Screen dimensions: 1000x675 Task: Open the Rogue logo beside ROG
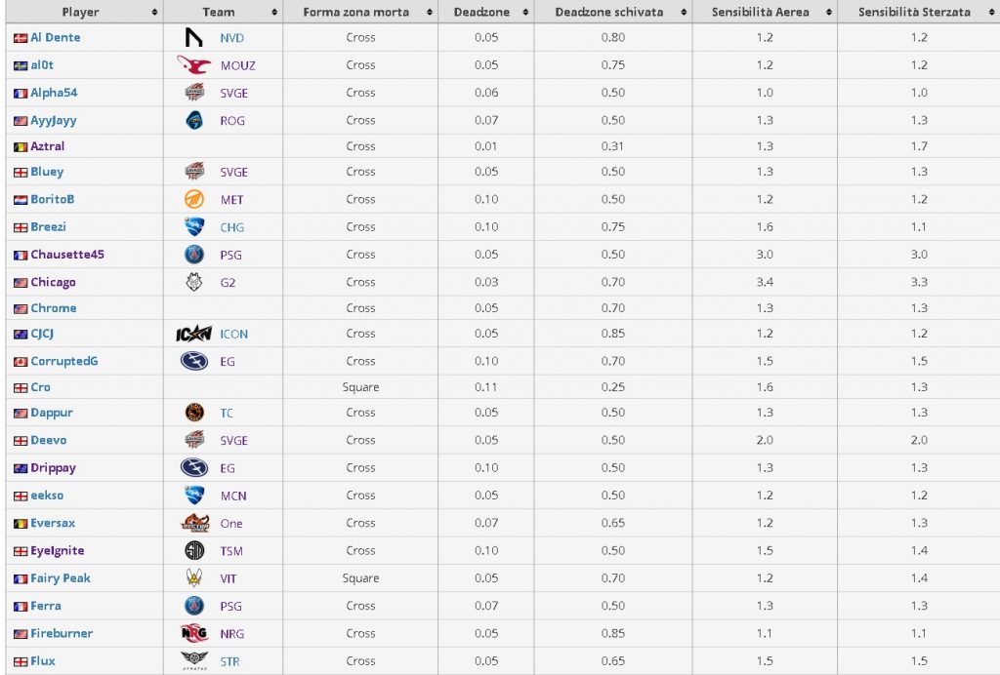(194, 120)
